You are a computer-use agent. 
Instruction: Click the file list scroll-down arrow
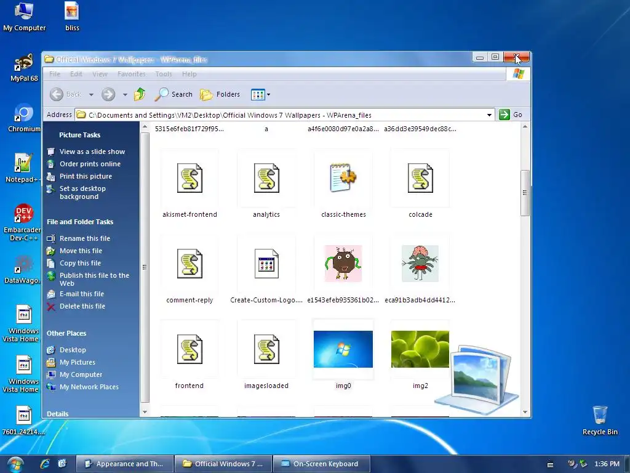tap(525, 412)
